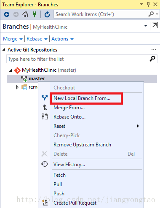Click the rebase icon beside Rebase Onto
160x208 pixels.
[45, 116]
